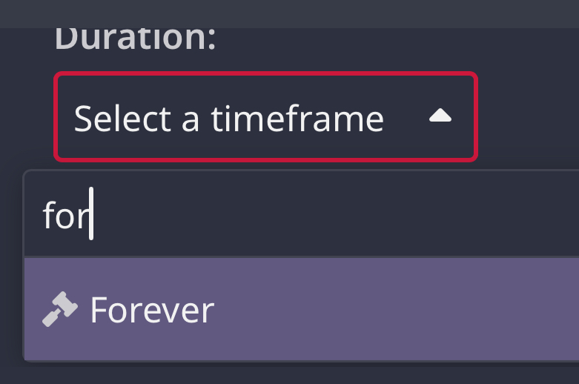Select the permanent Forever timeframe entry

[152, 310]
